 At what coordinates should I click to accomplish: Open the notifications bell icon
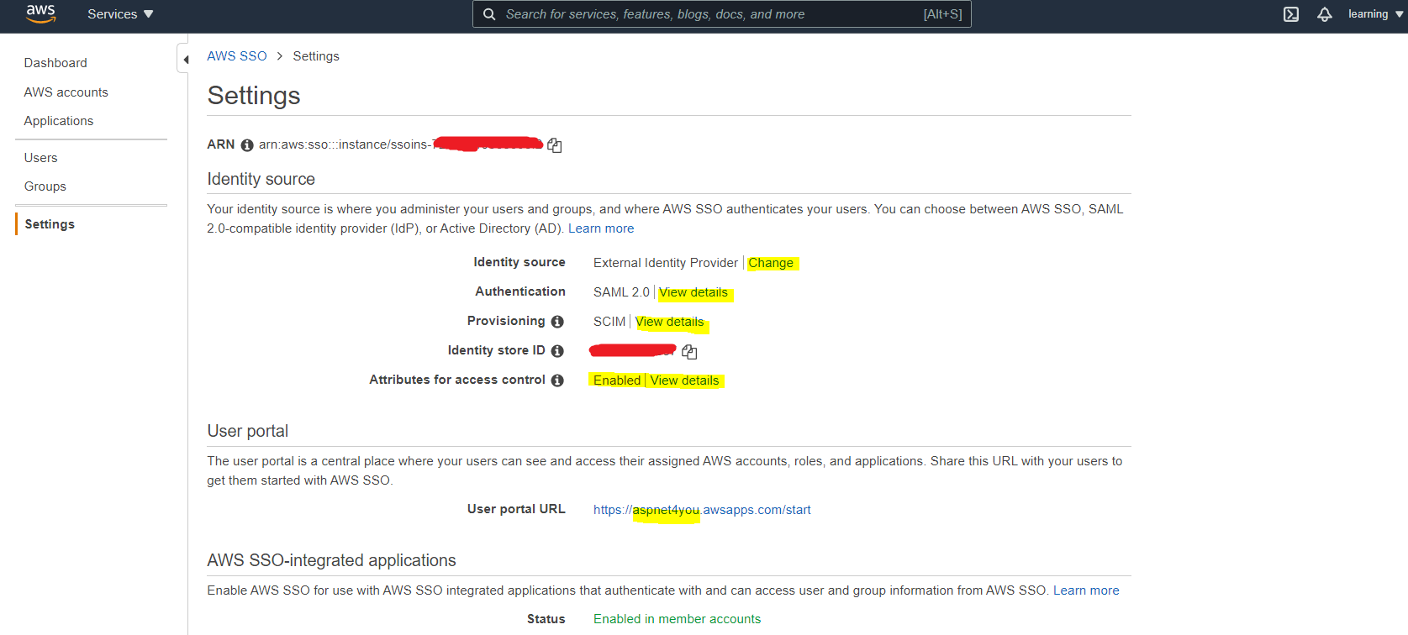pos(1325,14)
